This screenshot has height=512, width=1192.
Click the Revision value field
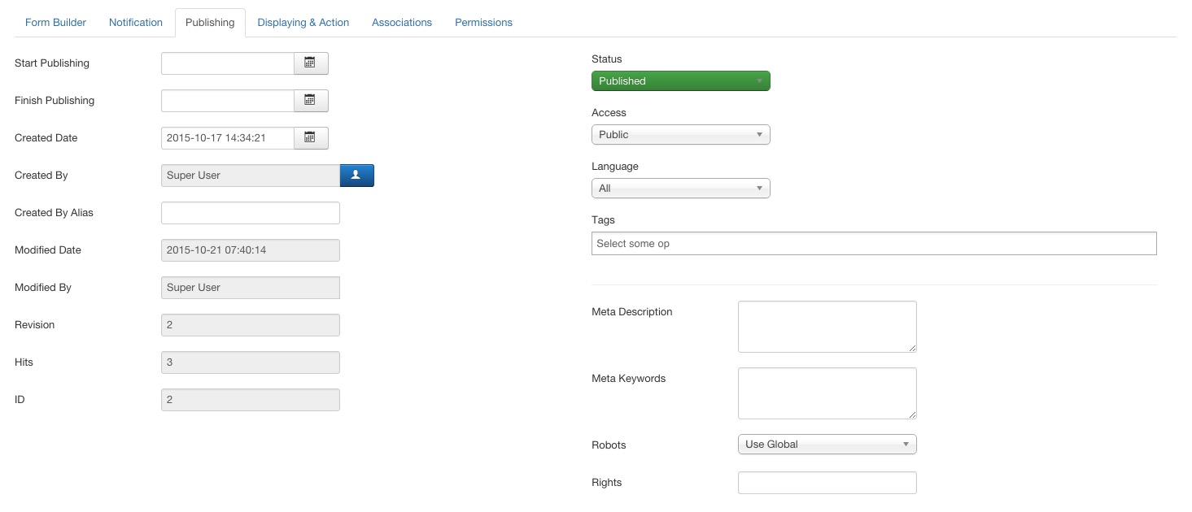(x=251, y=325)
